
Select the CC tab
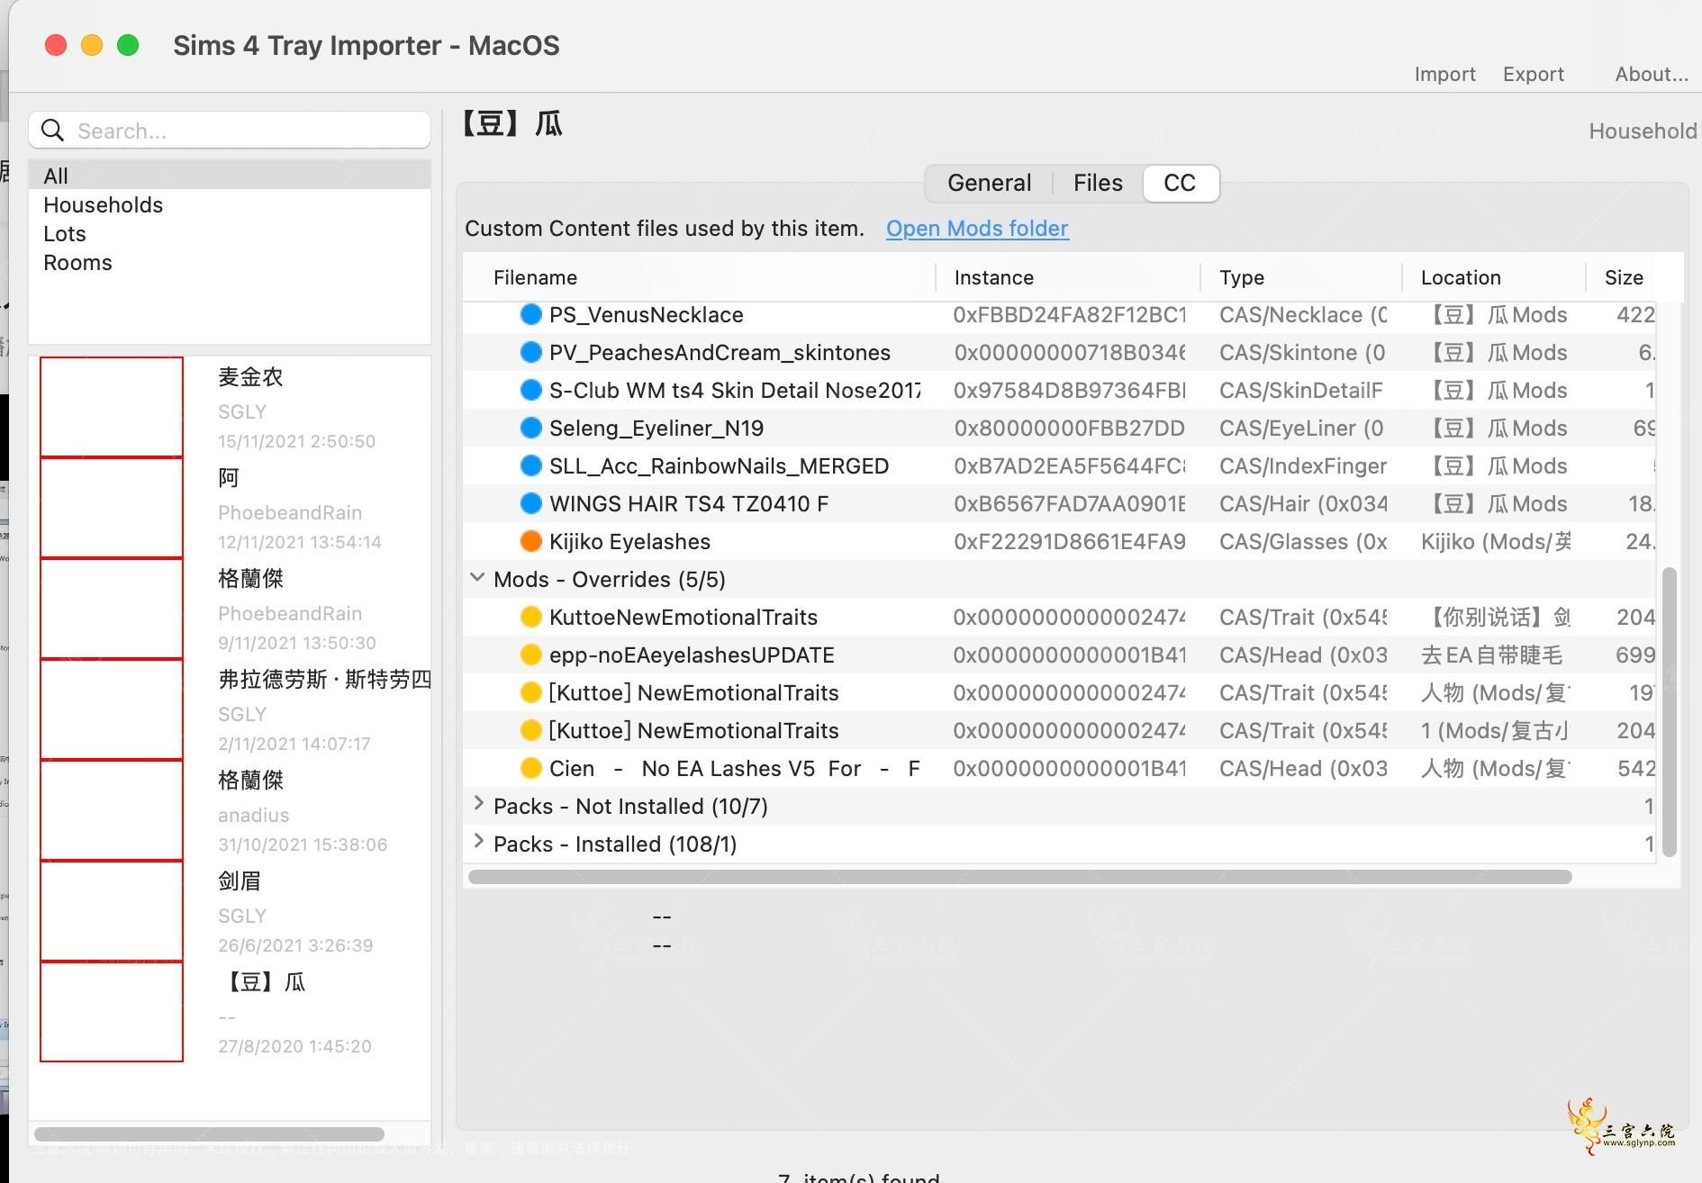tap(1180, 183)
